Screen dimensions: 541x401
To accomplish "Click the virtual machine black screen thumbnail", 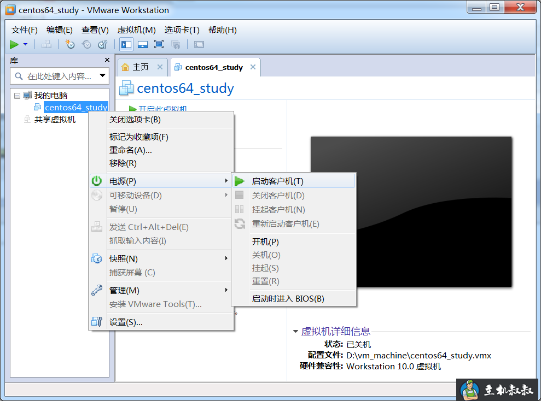I will (x=411, y=211).
